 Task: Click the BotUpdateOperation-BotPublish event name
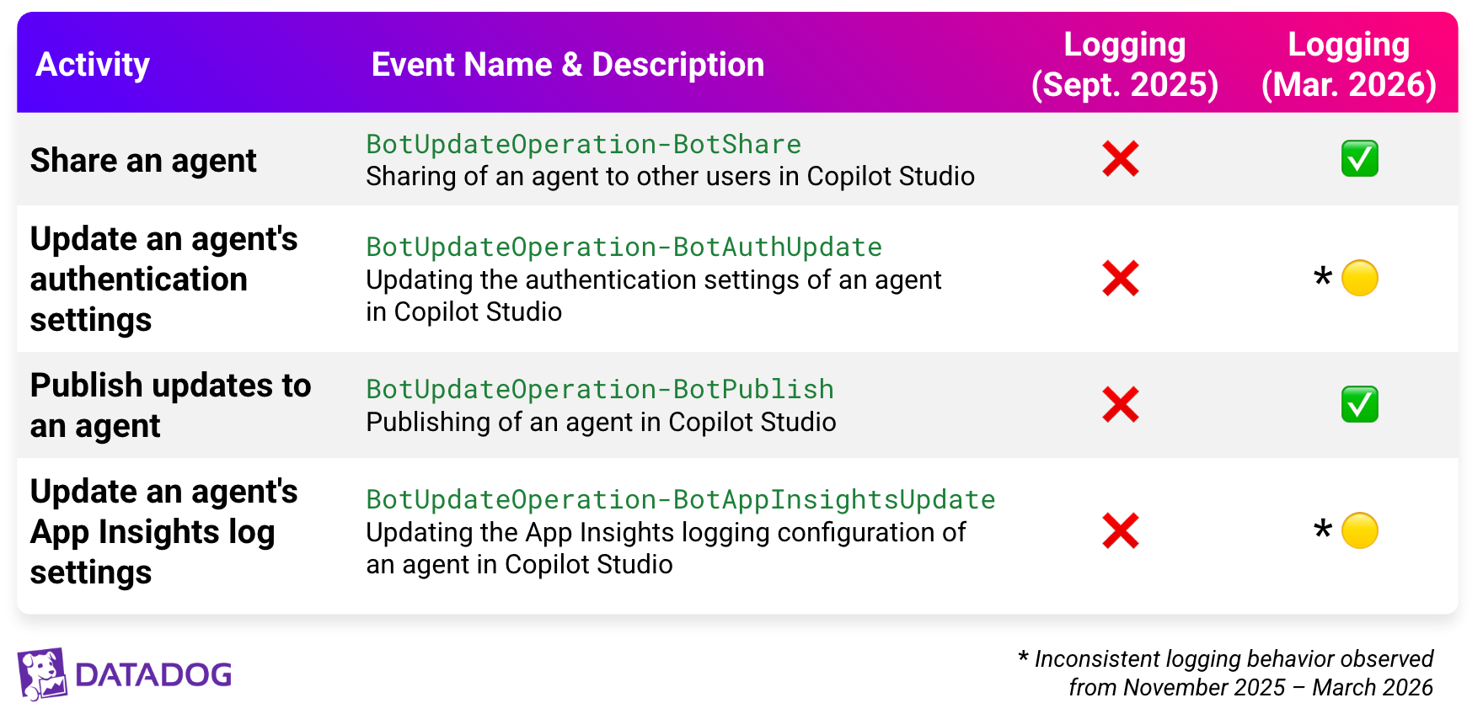pyautogui.click(x=599, y=390)
